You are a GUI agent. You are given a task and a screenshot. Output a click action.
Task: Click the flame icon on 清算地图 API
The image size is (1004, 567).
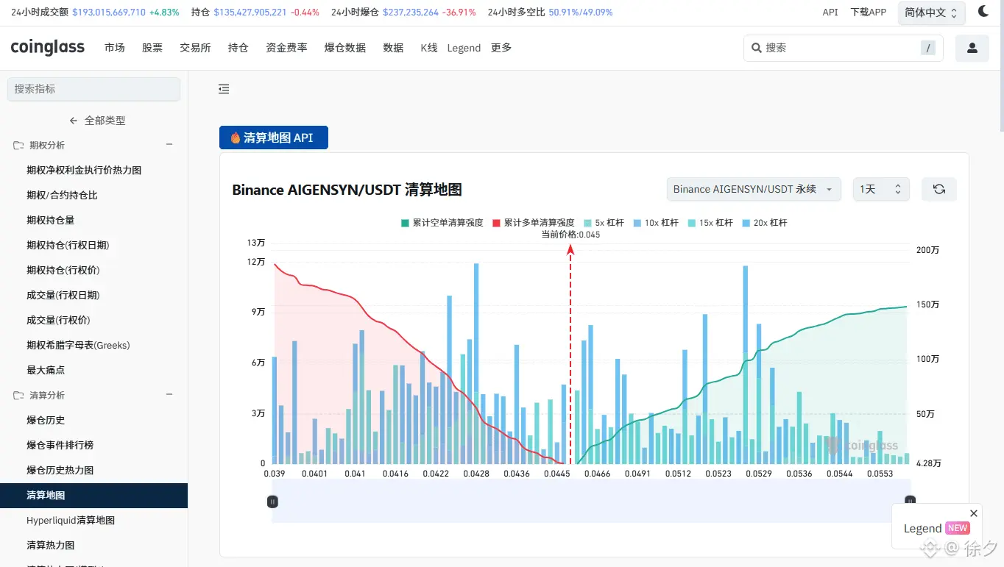click(236, 138)
